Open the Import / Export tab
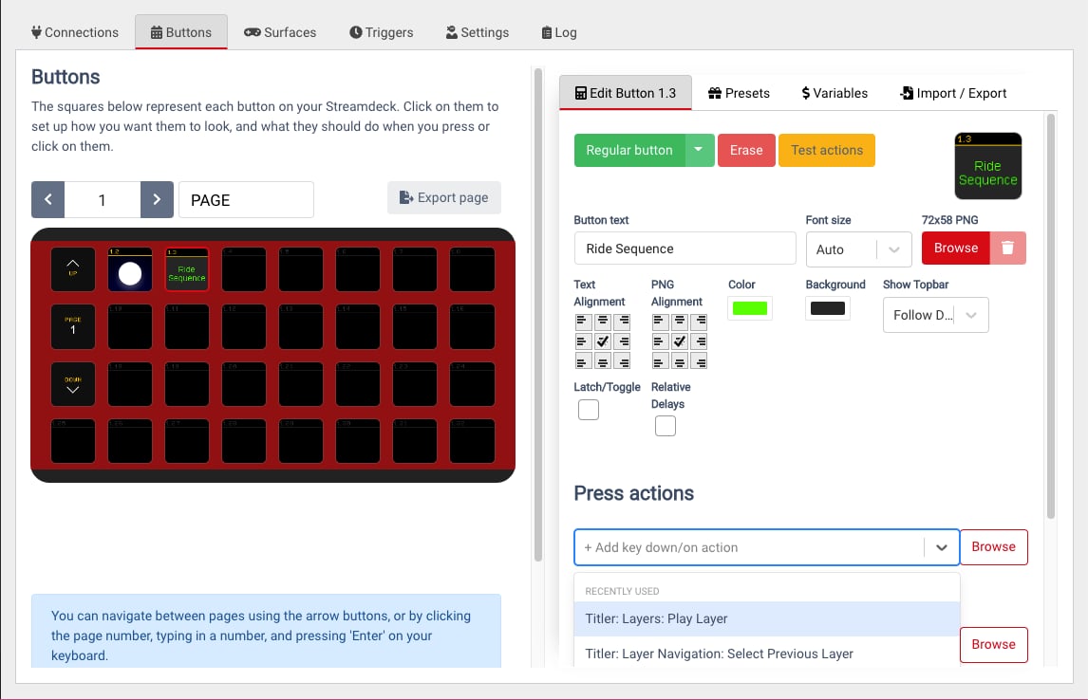Screen dimensions: 1088x700 [952, 93]
